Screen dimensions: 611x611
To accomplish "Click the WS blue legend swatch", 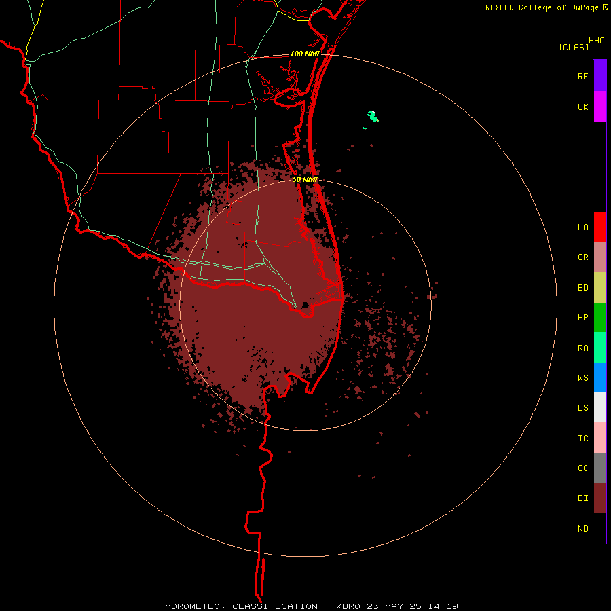I will coord(599,377).
